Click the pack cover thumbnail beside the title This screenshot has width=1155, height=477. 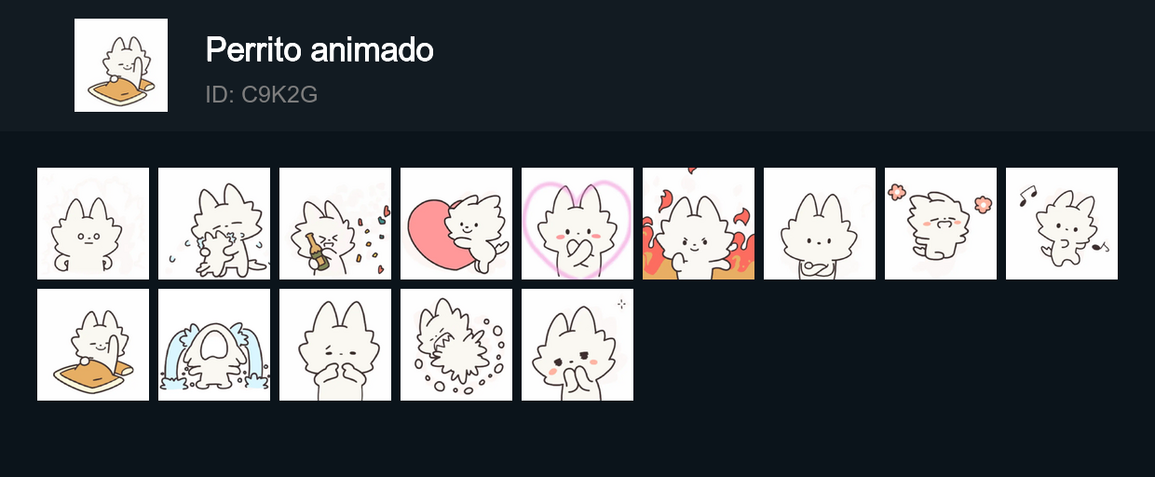pyautogui.click(x=121, y=65)
